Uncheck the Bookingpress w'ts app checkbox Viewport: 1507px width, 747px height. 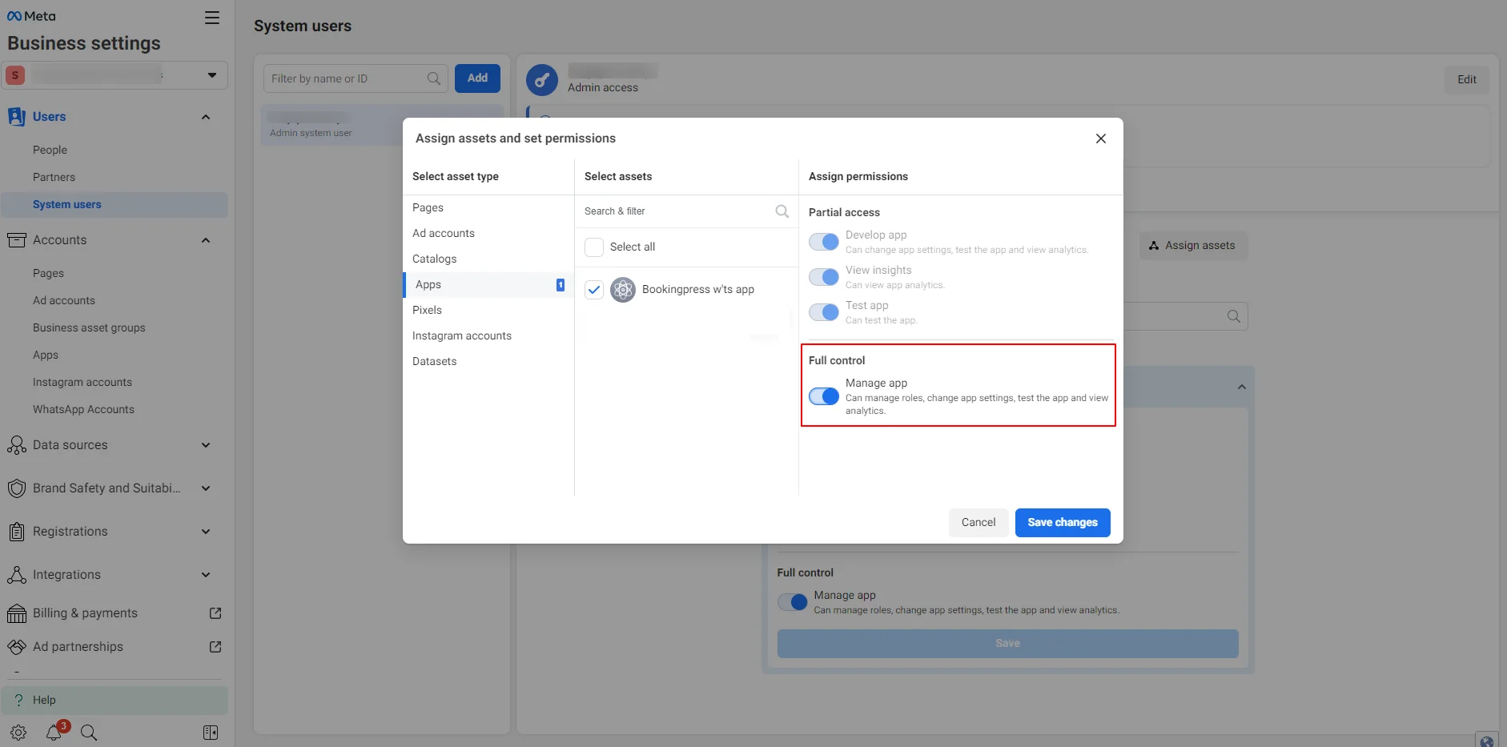(x=594, y=290)
